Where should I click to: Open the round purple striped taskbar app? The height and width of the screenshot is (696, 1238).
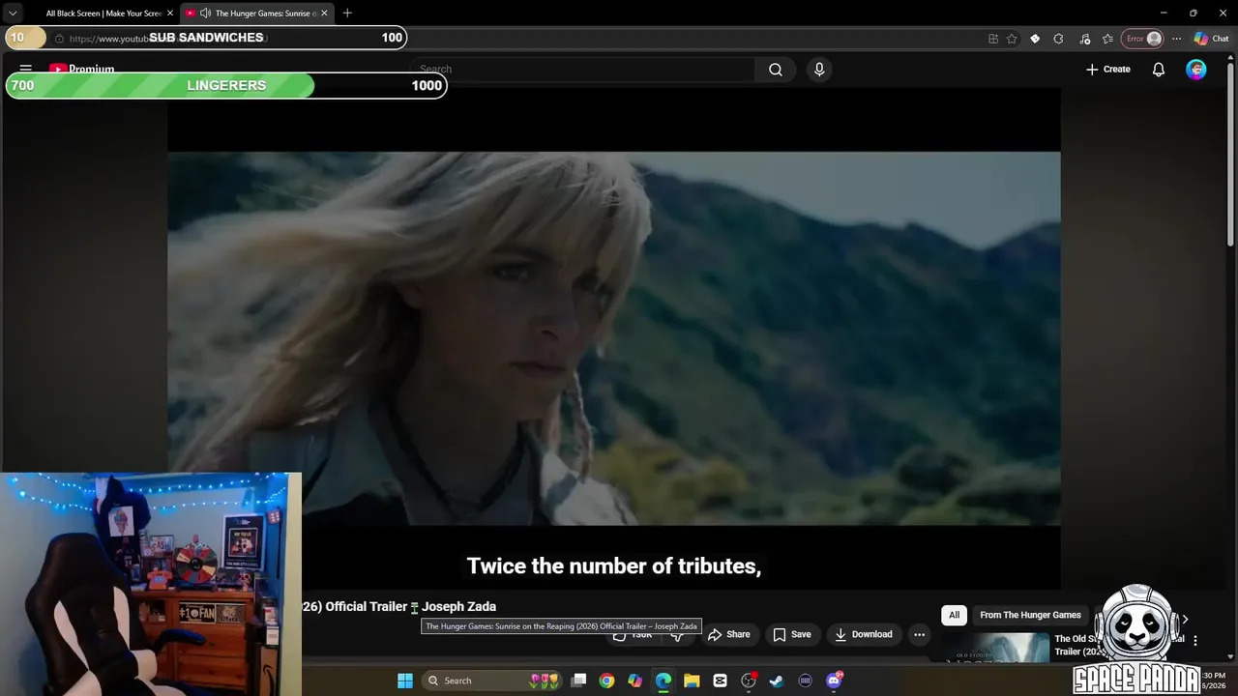(805, 681)
